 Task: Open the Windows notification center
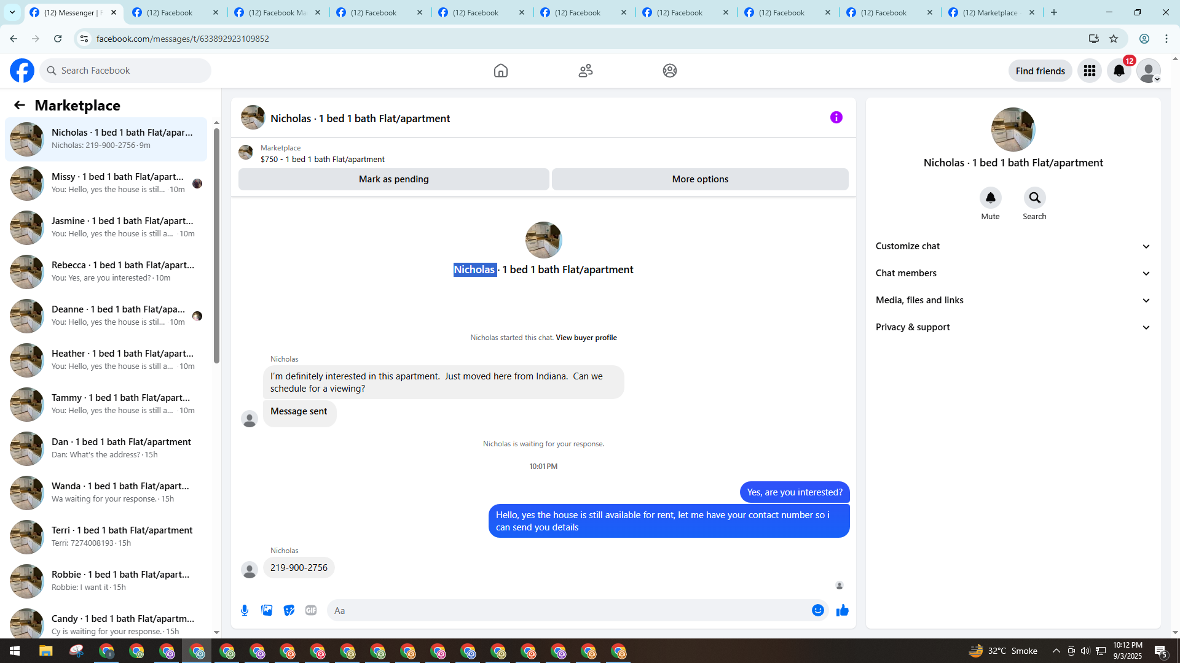pyautogui.click(x=1161, y=651)
